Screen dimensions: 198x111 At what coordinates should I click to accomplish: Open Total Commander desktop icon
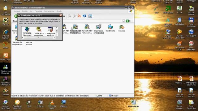191,22
